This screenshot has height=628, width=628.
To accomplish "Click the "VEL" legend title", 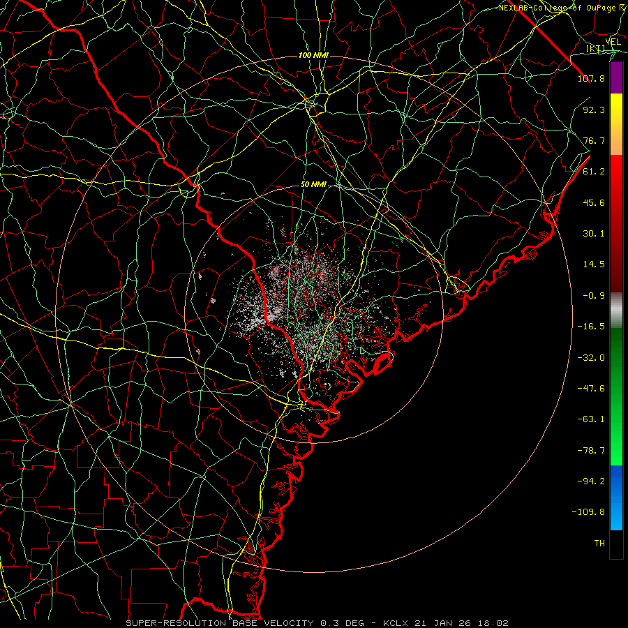I will 613,42.
